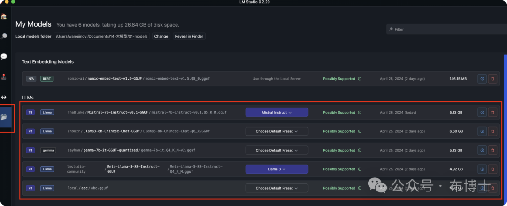
Task: Click the 146.15 MB size value
Action: coord(458,79)
